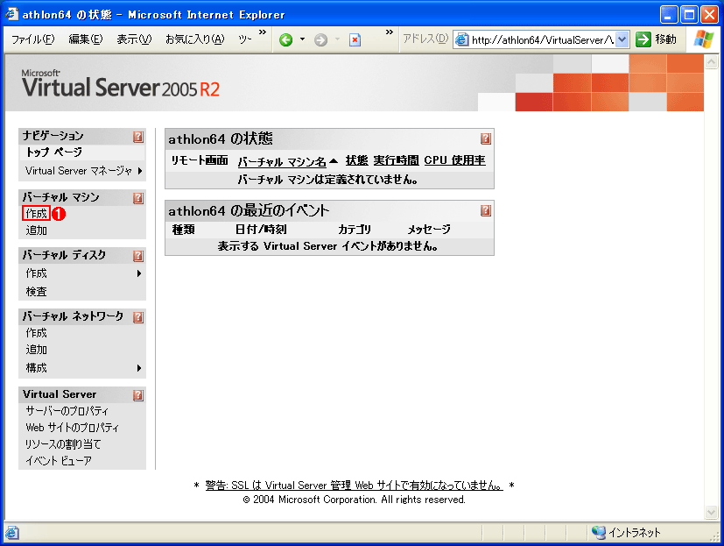The image size is (724, 546).
Task: Click the 移動 Go button label
Action: click(665, 39)
